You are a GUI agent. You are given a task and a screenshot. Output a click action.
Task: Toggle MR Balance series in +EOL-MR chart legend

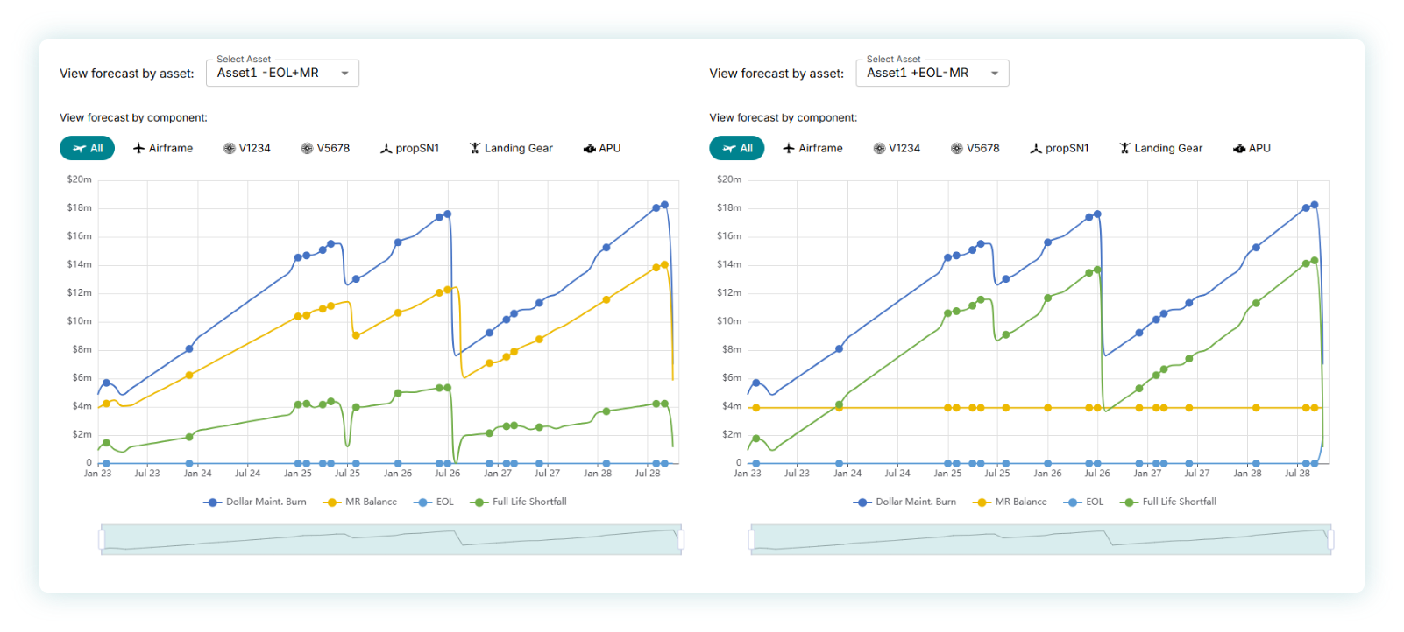tap(1010, 502)
